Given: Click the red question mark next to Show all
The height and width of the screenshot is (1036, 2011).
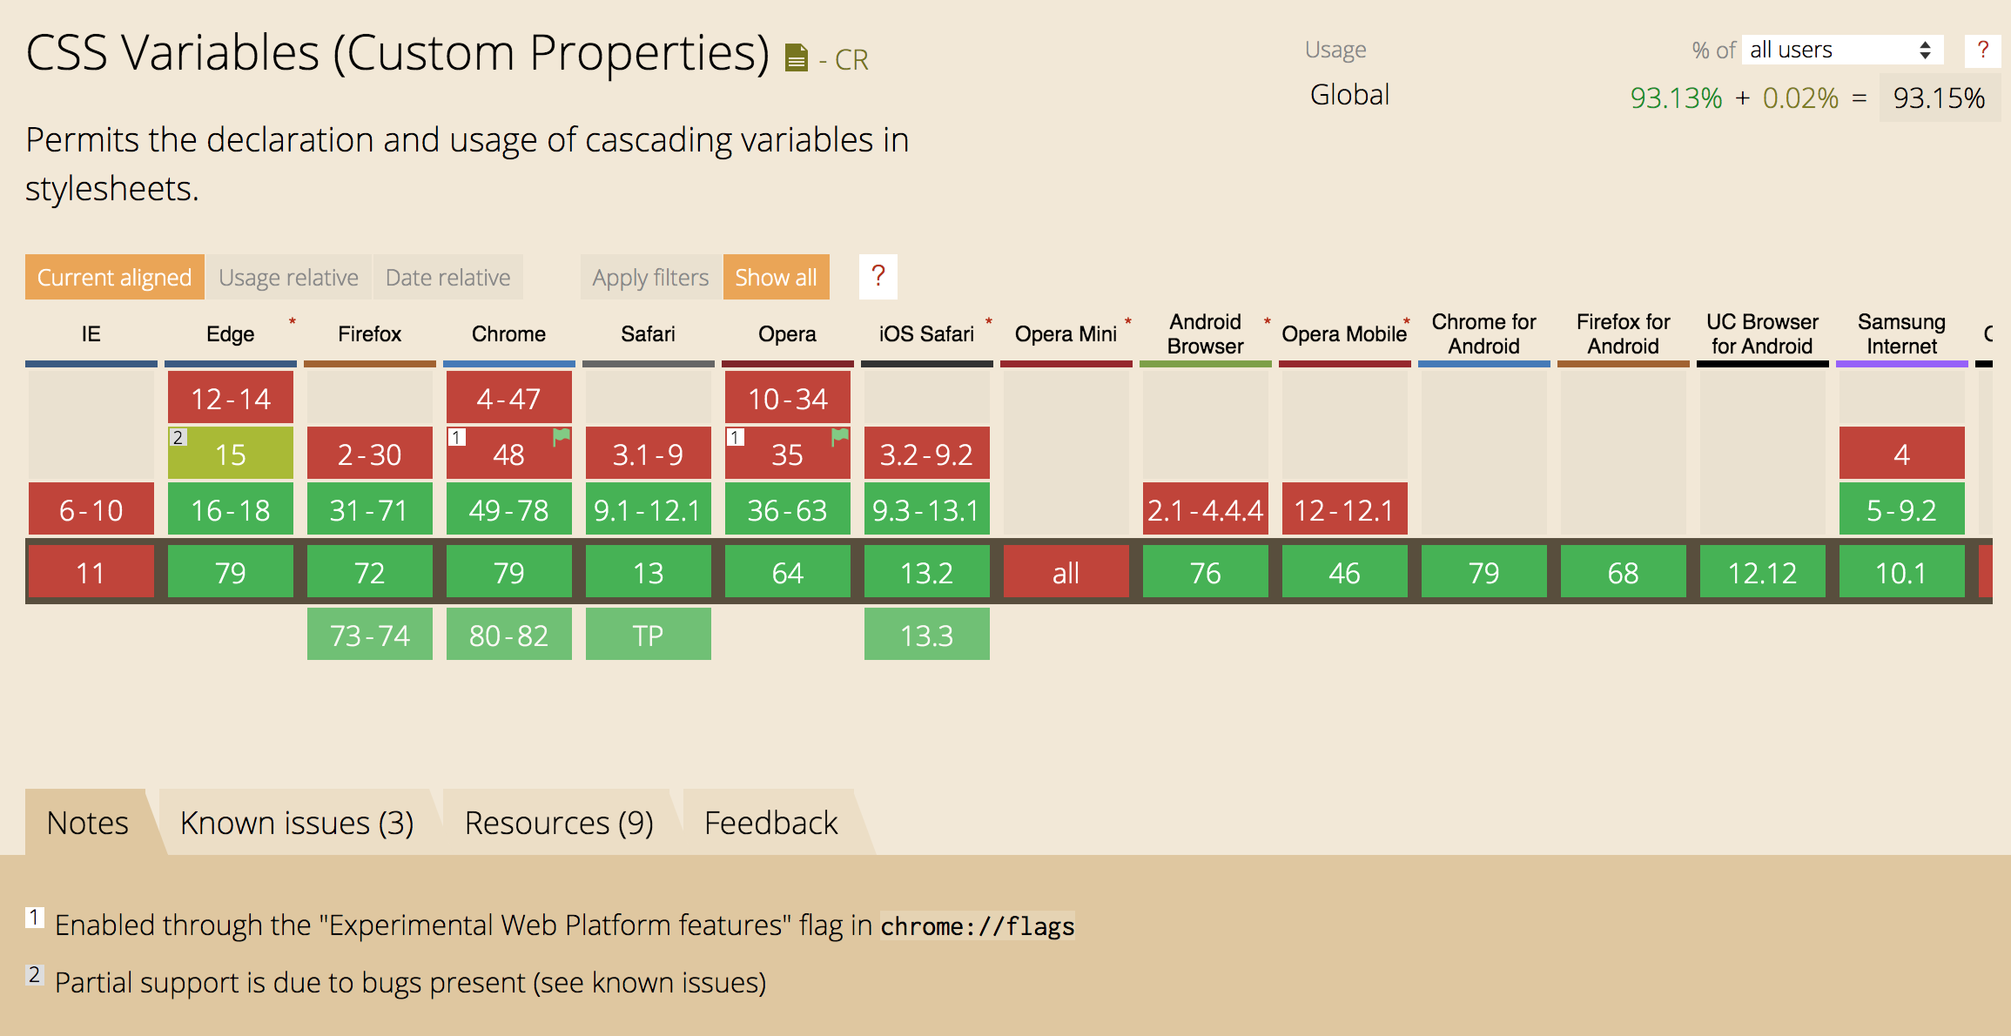Looking at the screenshot, I should click(878, 277).
